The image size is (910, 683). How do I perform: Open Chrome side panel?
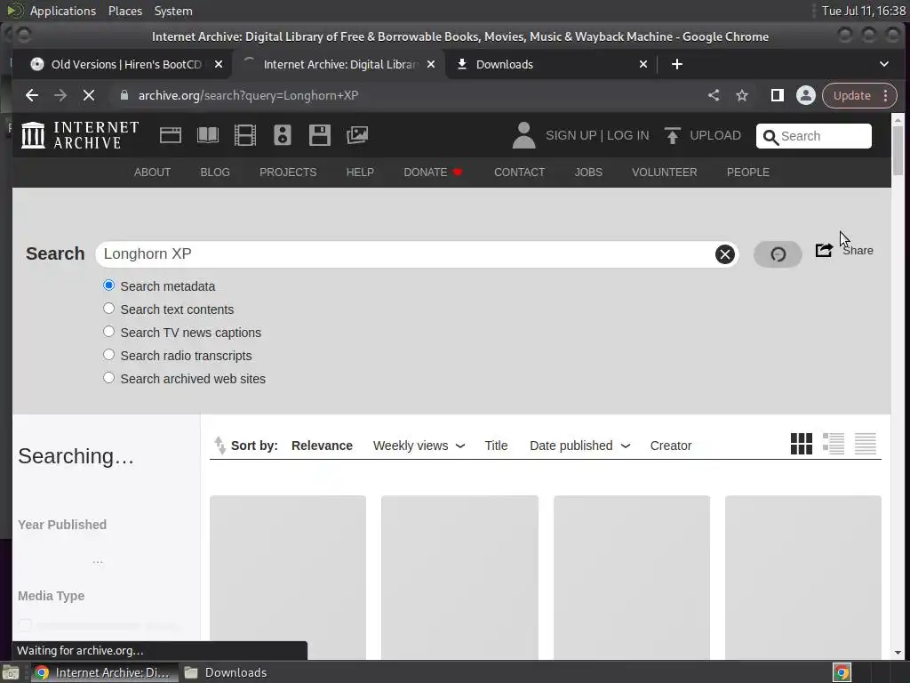tap(777, 95)
